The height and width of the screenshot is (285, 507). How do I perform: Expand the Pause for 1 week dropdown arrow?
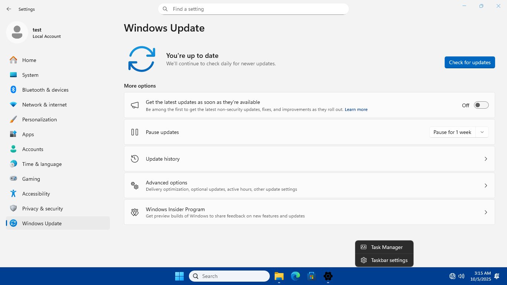pyautogui.click(x=482, y=132)
